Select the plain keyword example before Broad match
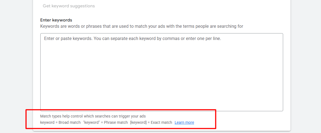 47,122
